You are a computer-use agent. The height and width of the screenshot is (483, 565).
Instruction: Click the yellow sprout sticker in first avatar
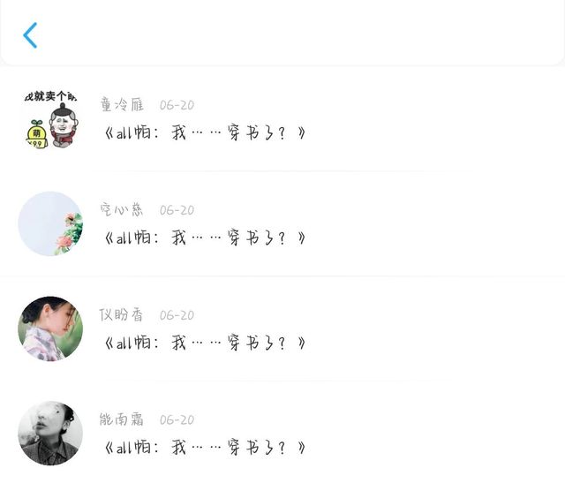coord(36,133)
